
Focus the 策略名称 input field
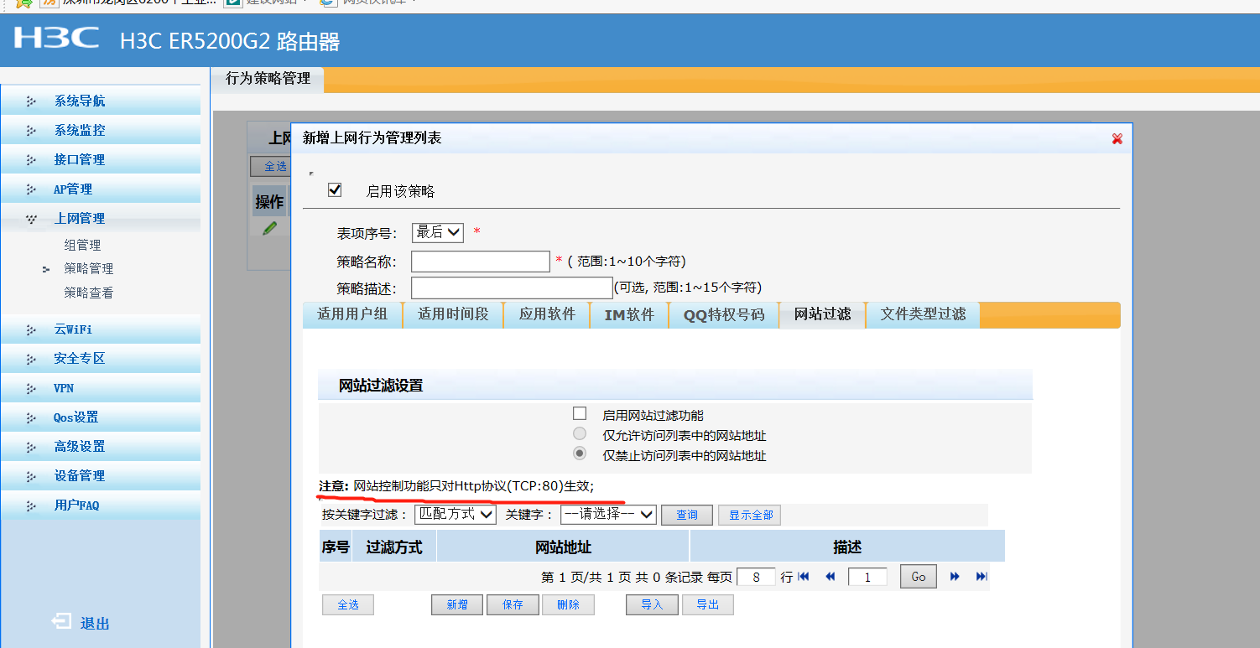[x=481, y=262]
